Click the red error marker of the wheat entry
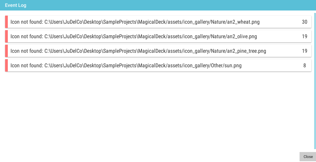 click(x=6, y=22)
